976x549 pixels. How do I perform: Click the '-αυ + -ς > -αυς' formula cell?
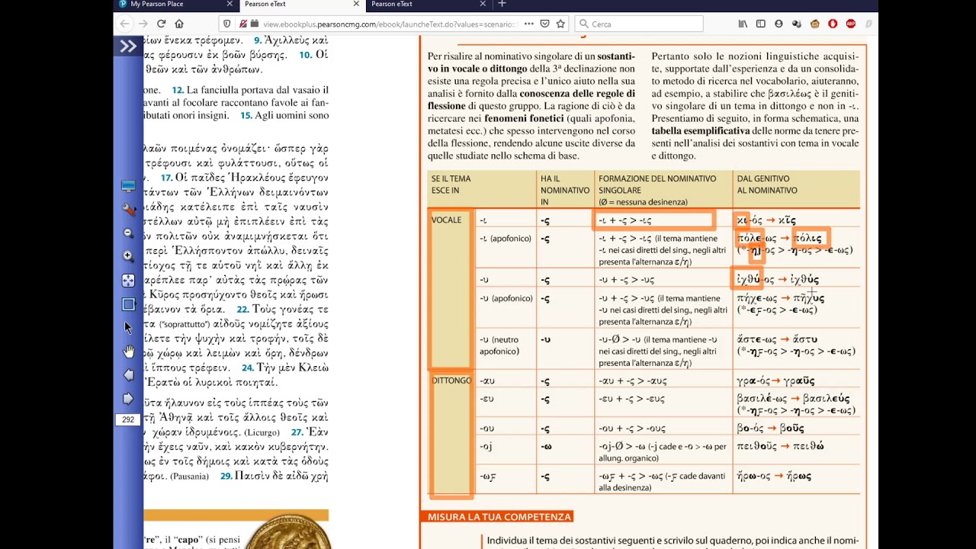tap(632, 380)
